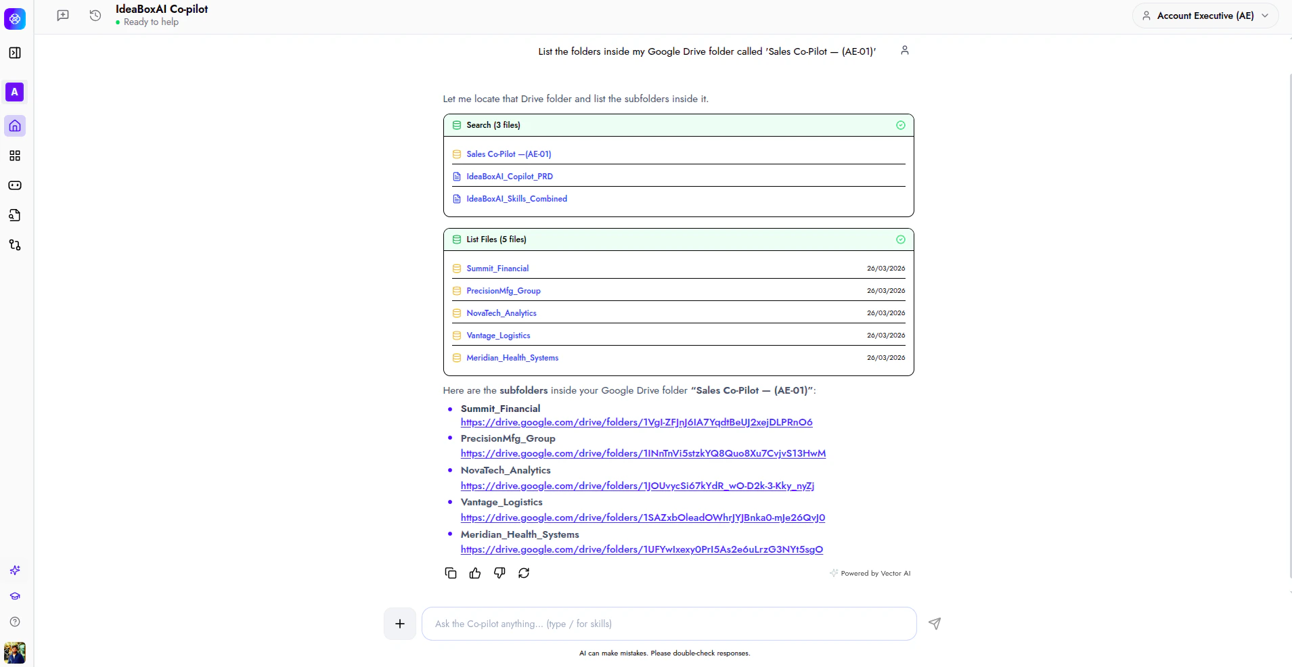
Task: Click the Search panel database icon
Action: 457,125
